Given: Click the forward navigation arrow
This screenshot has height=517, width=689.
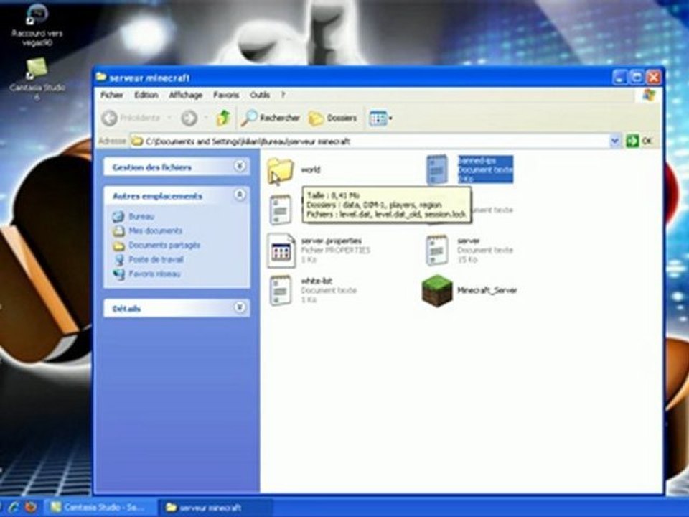Looking at the screenshot, I should click(x=189, y=118).
